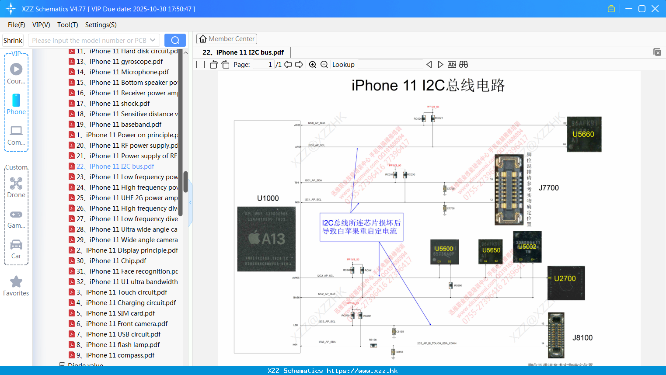Click the U5660 chip in schematic
The height and width of the screenshot is (375, 666).
(x=584, y=134)
